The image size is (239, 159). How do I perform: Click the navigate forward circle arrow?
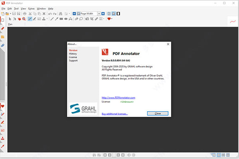coord(134,155)
